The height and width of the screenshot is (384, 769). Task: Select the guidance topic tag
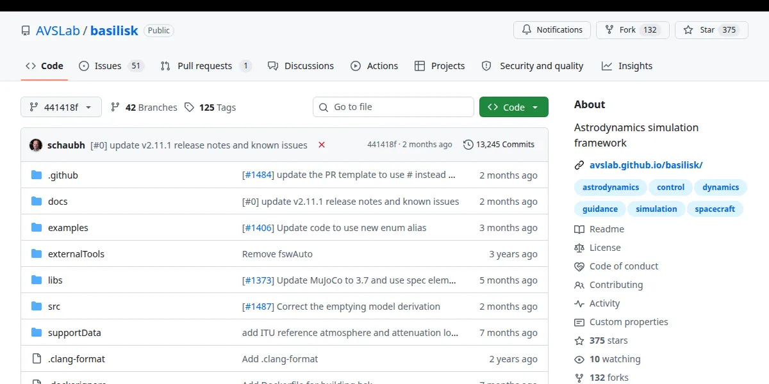[600, 209]
